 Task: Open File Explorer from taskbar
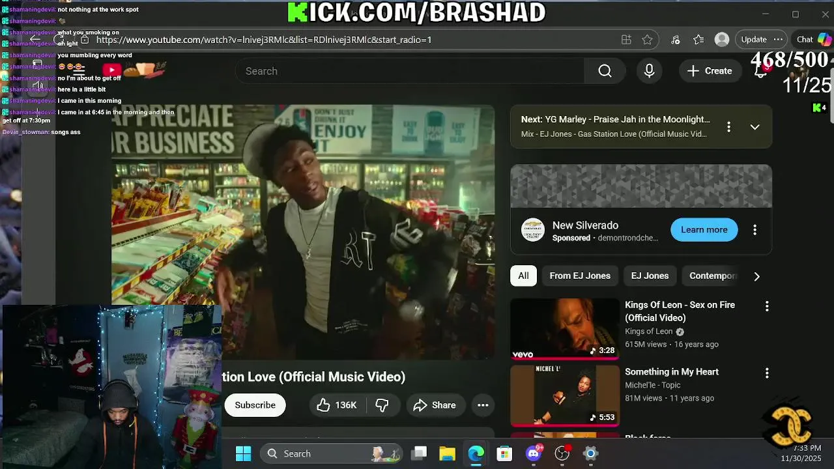pyautogui.click(x=447, y=454)
